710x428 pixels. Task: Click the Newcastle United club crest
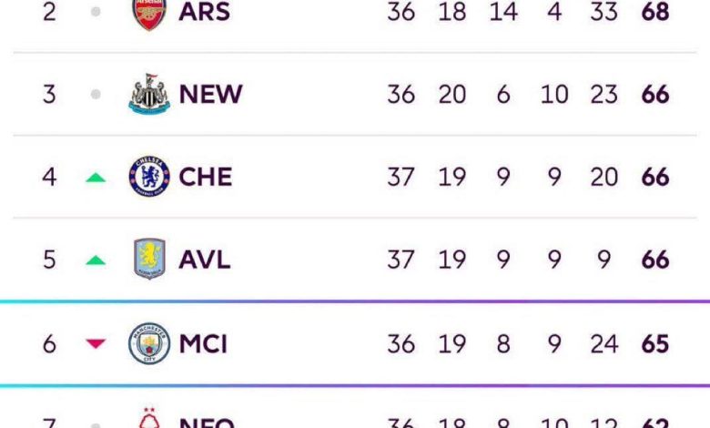[148, 94]
